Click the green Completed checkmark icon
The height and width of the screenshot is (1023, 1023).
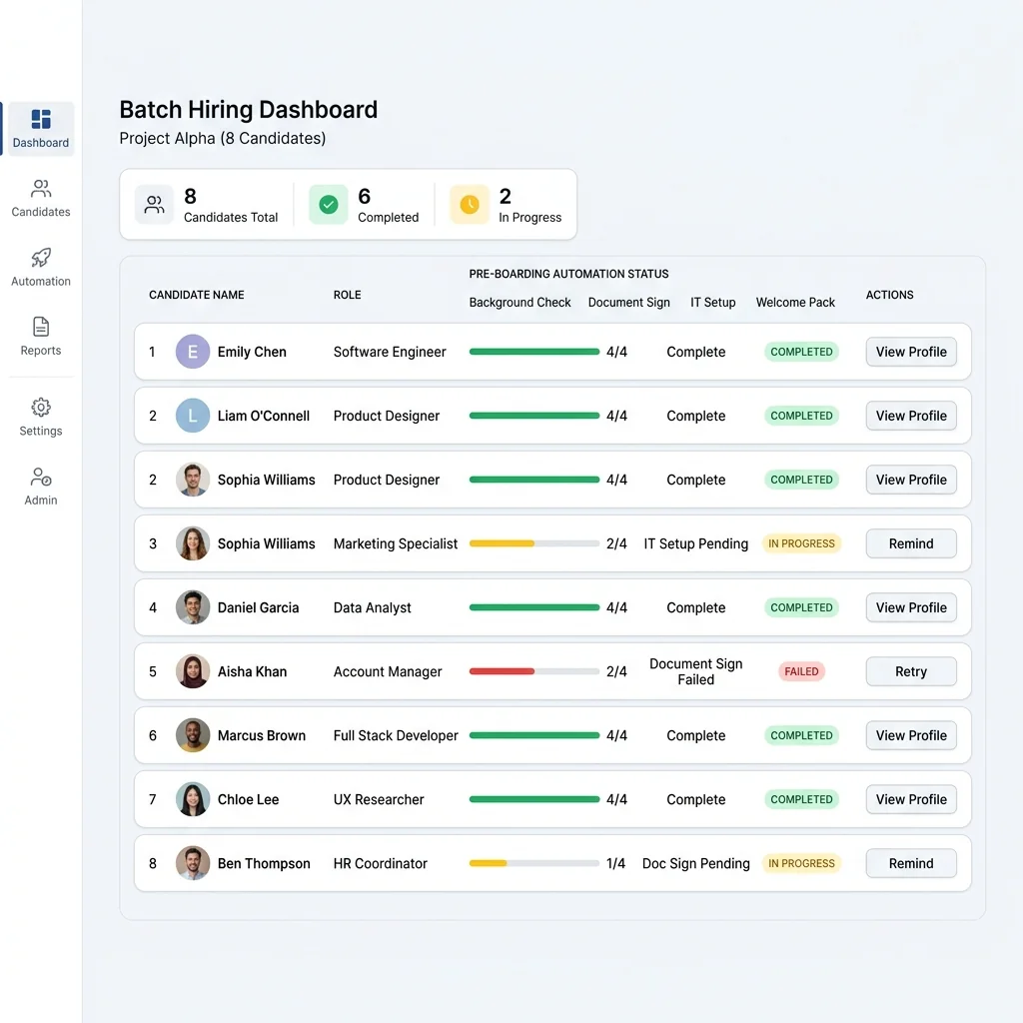pyautogui.click(x=328, y=205)
